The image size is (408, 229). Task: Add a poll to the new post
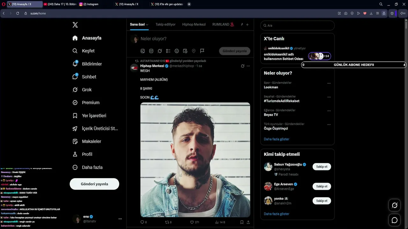(x=168, y=51)
